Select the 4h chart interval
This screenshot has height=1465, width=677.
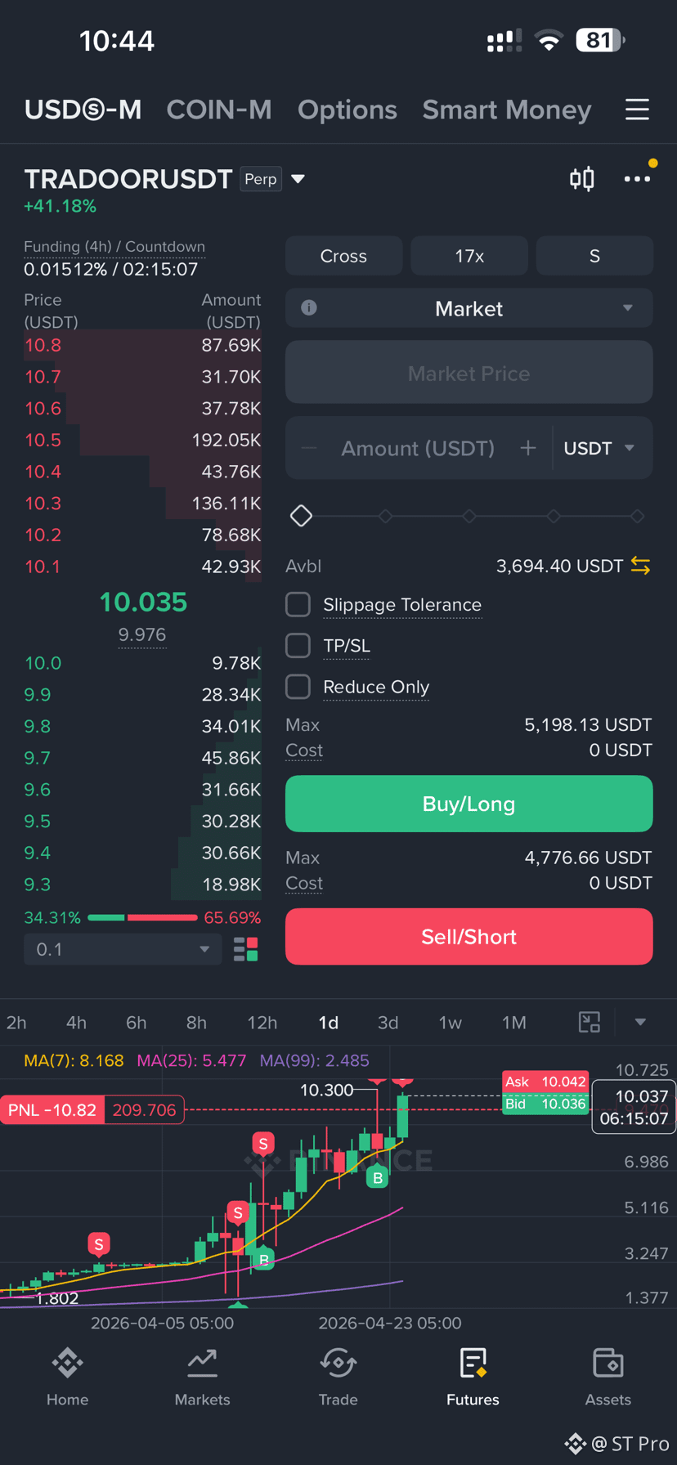(x=76, y=1023)
